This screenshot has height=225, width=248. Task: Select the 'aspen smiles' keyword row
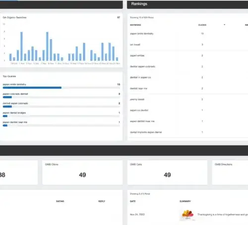[137, 55]
